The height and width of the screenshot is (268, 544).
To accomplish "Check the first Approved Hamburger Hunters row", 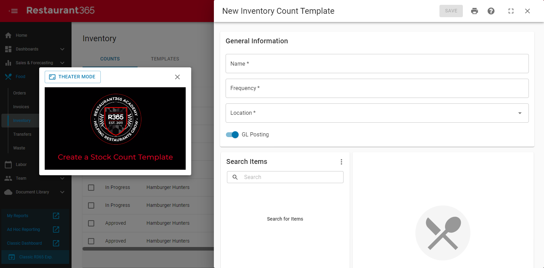I will tap(91, 223).
